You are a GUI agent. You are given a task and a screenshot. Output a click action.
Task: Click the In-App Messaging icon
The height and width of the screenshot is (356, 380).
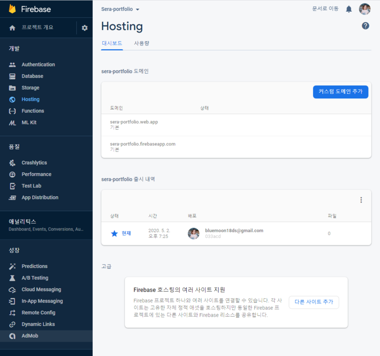point(12,301)
